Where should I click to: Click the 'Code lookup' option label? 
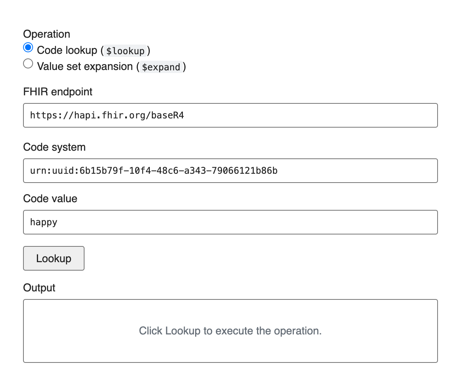point(67,50)
